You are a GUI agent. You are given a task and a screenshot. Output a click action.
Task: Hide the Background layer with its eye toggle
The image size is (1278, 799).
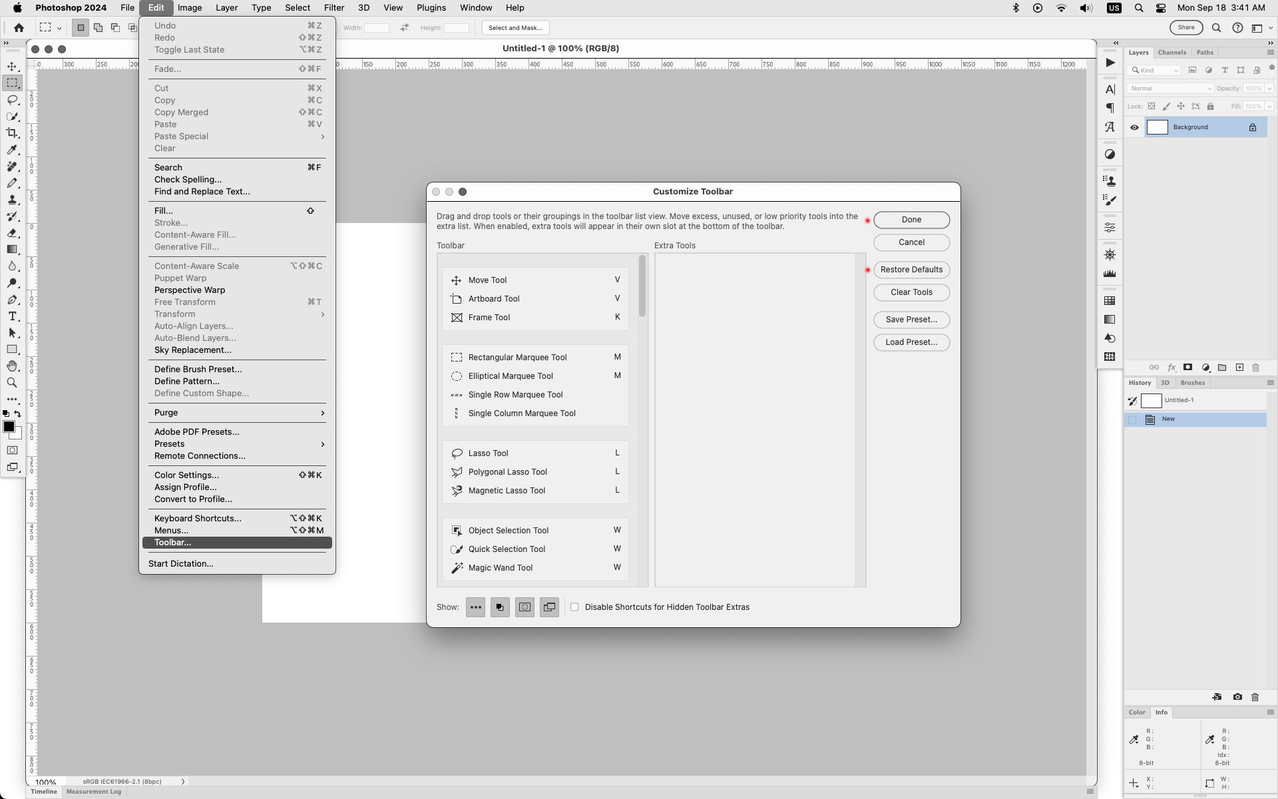[1134, 127]
